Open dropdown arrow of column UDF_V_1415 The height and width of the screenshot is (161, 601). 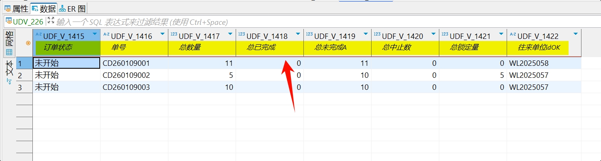[95, 34]
